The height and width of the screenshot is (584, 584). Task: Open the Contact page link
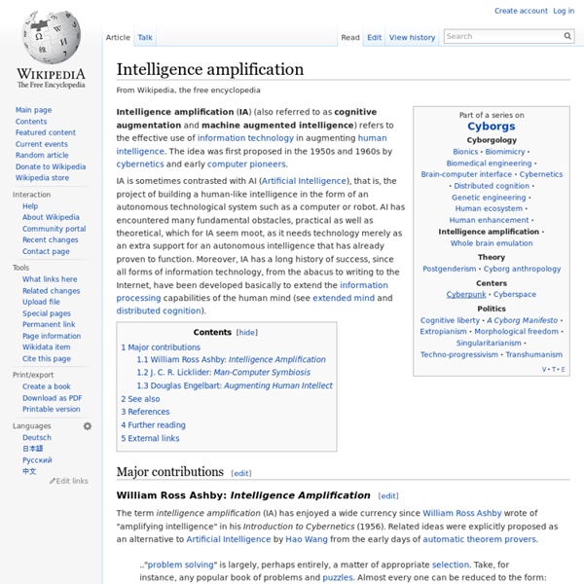point(46,251)
